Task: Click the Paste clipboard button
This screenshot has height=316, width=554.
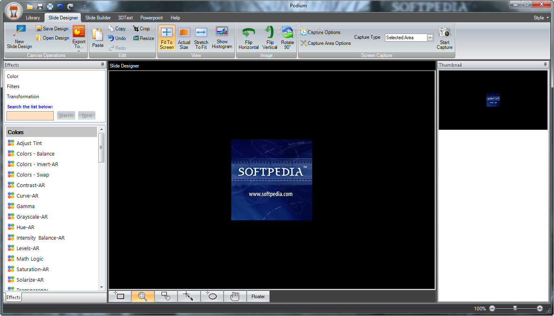Action: [x=98, y=38]
